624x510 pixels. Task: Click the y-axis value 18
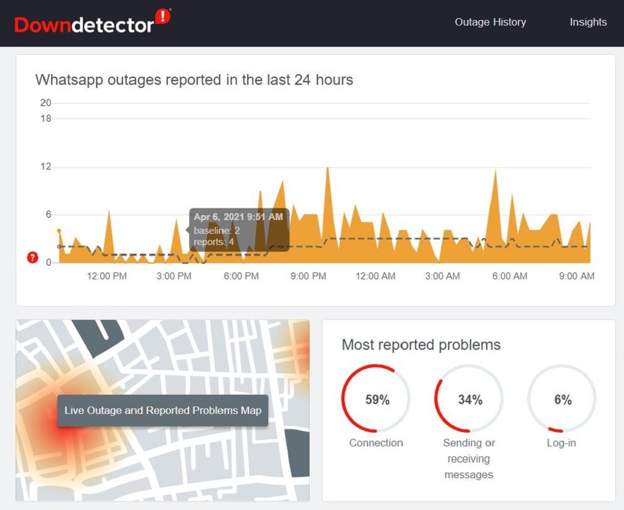(x=46, y=118)
